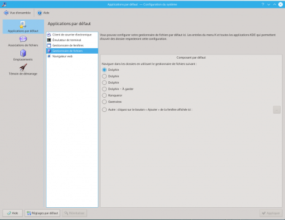The width and height of the screenshot is (285, 220).
Task: Choose Konqueror as file manager
Action: tap(104, 95)
